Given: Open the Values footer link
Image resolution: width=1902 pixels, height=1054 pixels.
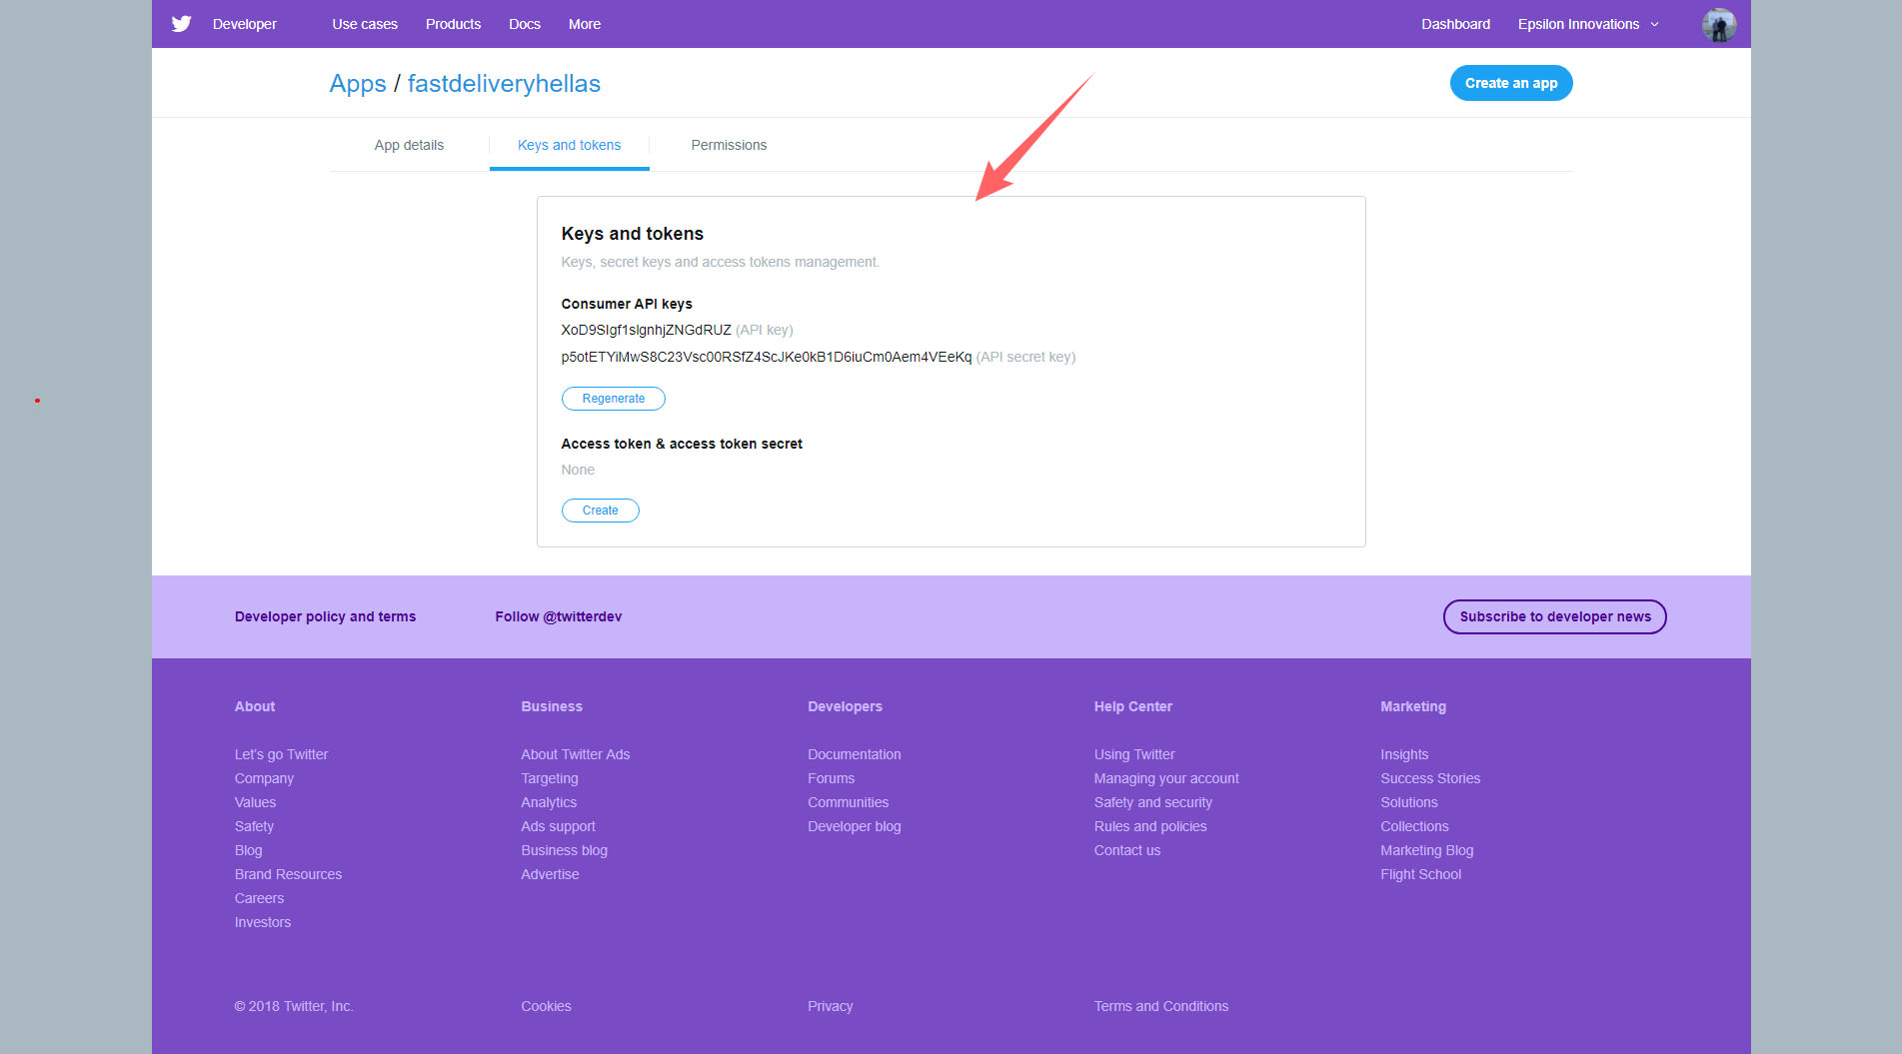Looking at the screenshot, I should pos(255,802).
